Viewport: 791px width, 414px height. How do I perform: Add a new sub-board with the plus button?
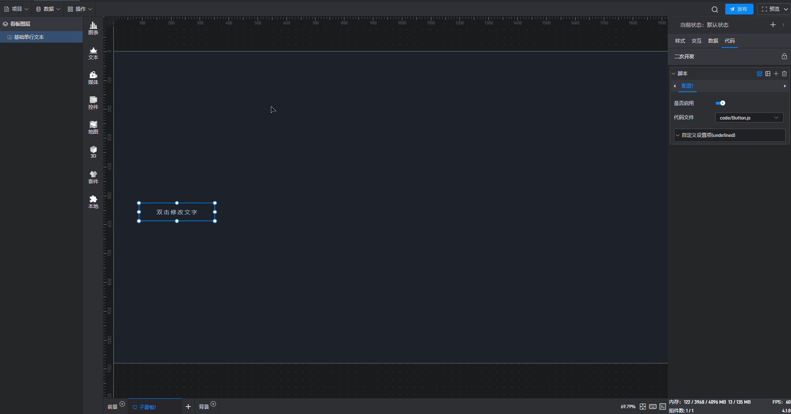click(x=188, y=407)
